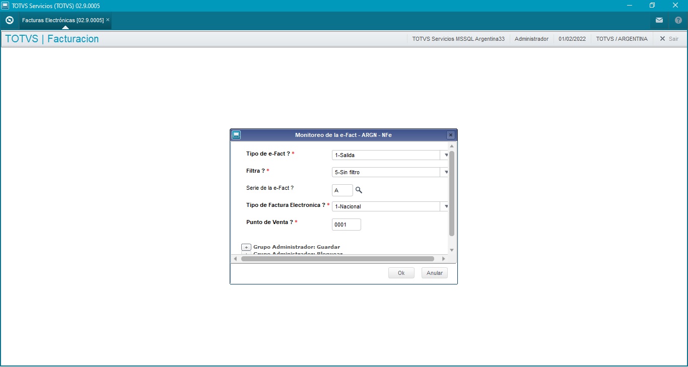The image size is (688, 367).
Task: Click the search magnifier beside Serie field
Action: [359, 190]
